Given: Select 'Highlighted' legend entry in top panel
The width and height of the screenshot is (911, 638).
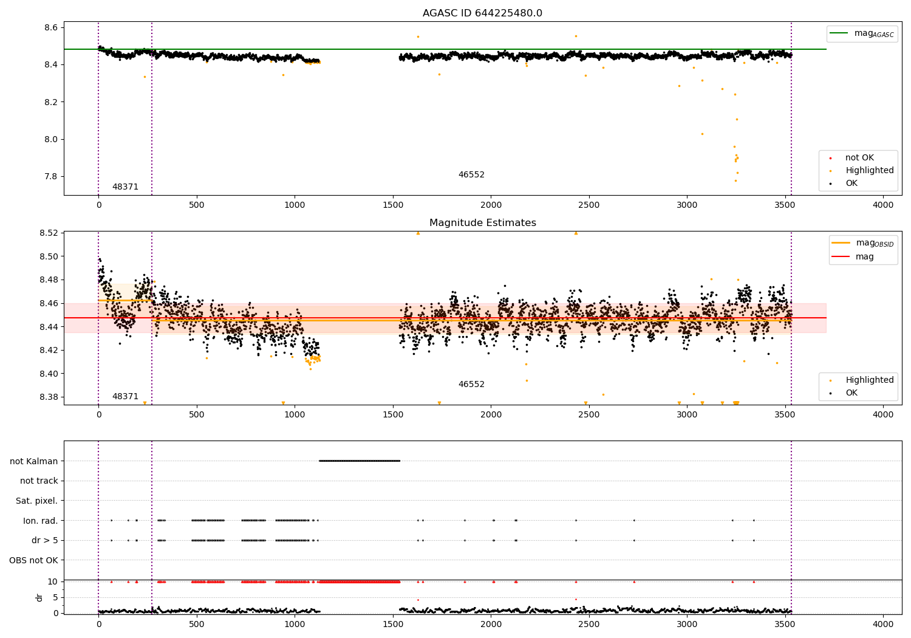Looking at the screenshot, I should coord(862,171).
